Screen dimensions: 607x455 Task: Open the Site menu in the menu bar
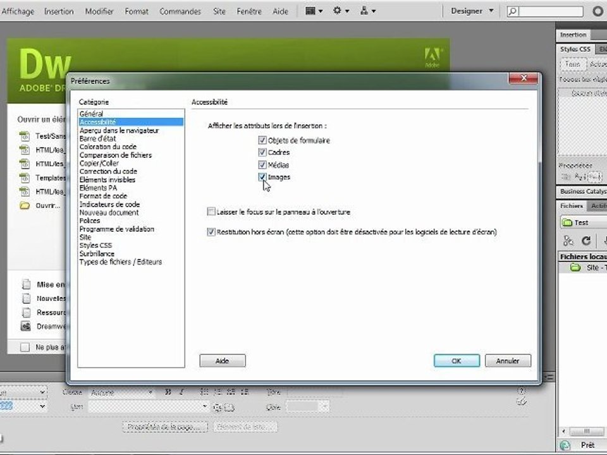[219, 11]
